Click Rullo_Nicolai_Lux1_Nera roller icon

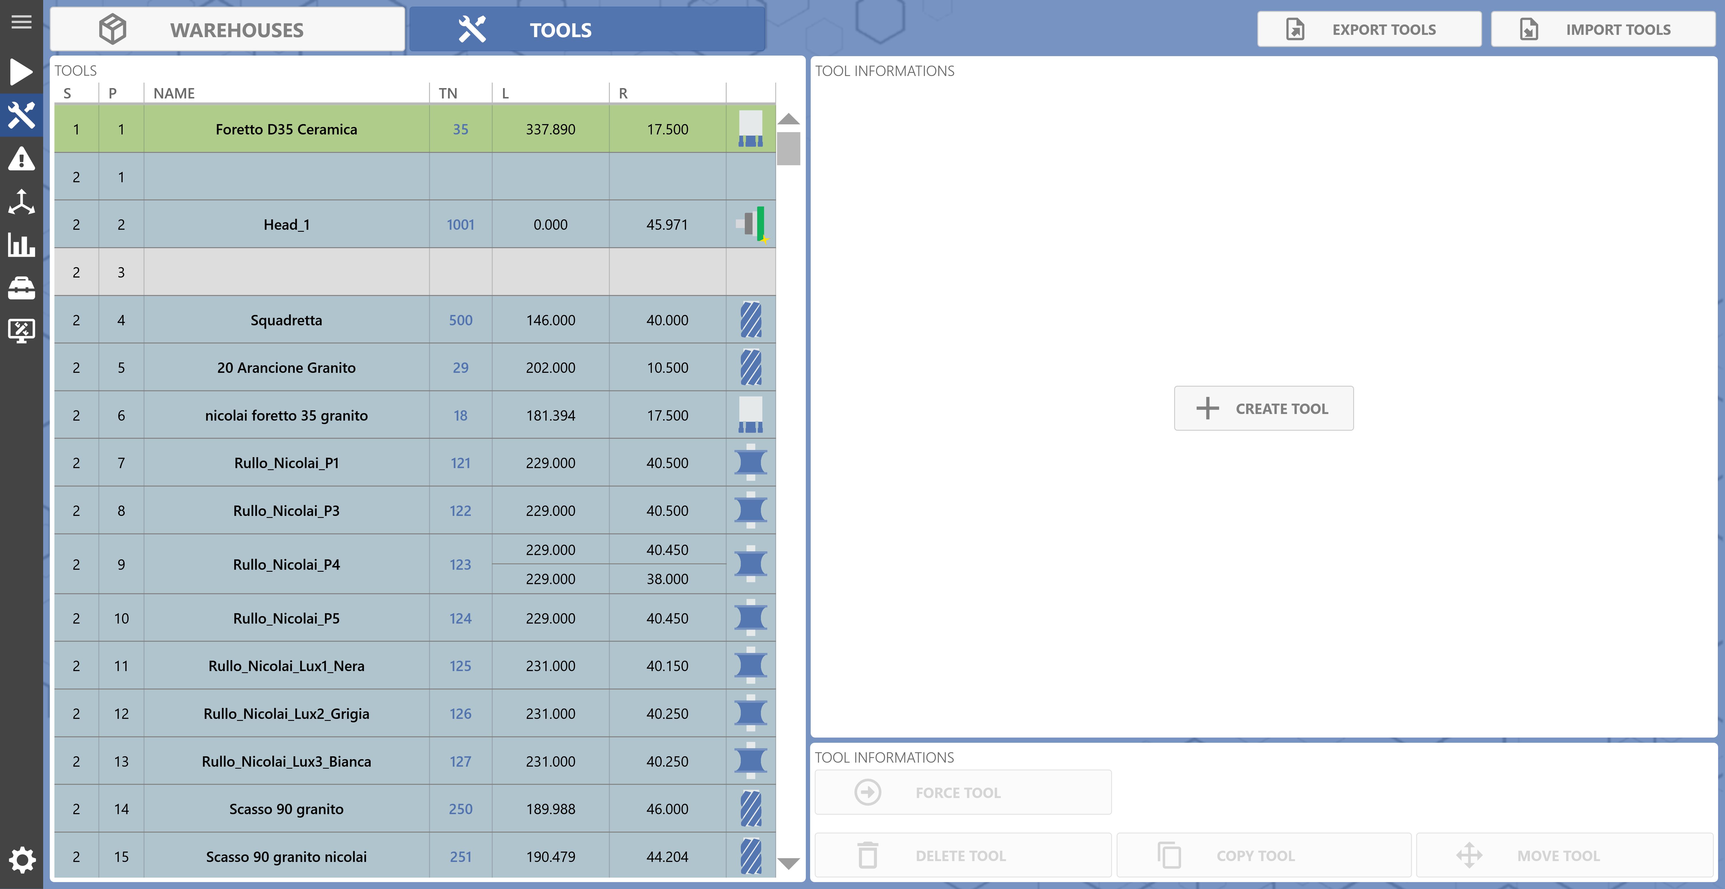tap(751, 665)
